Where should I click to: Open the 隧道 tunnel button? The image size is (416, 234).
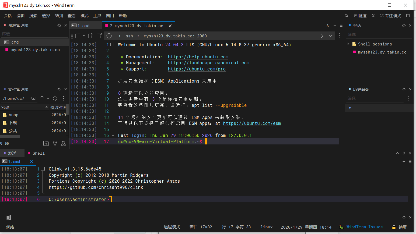point(360,16)
